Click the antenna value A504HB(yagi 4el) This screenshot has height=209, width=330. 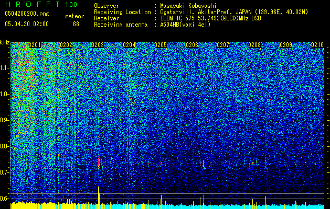(x=185, y=25)
